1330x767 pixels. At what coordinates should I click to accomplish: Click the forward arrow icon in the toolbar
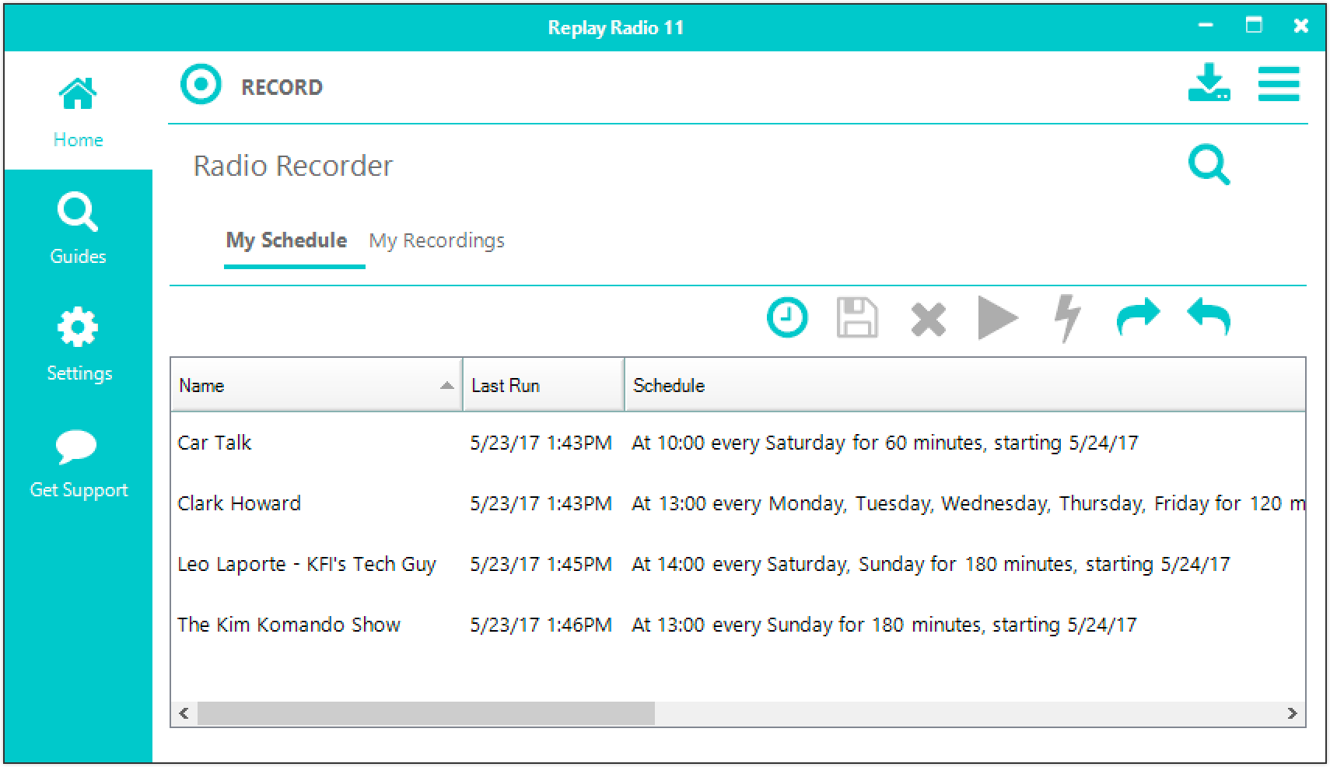1138,317
